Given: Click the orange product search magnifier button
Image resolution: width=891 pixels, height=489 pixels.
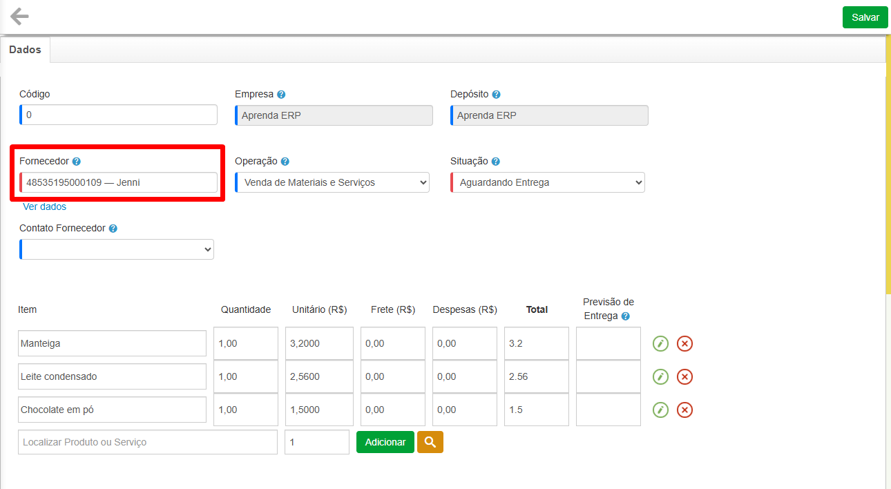Looking at the screenshot, I should tap(430, 442).
